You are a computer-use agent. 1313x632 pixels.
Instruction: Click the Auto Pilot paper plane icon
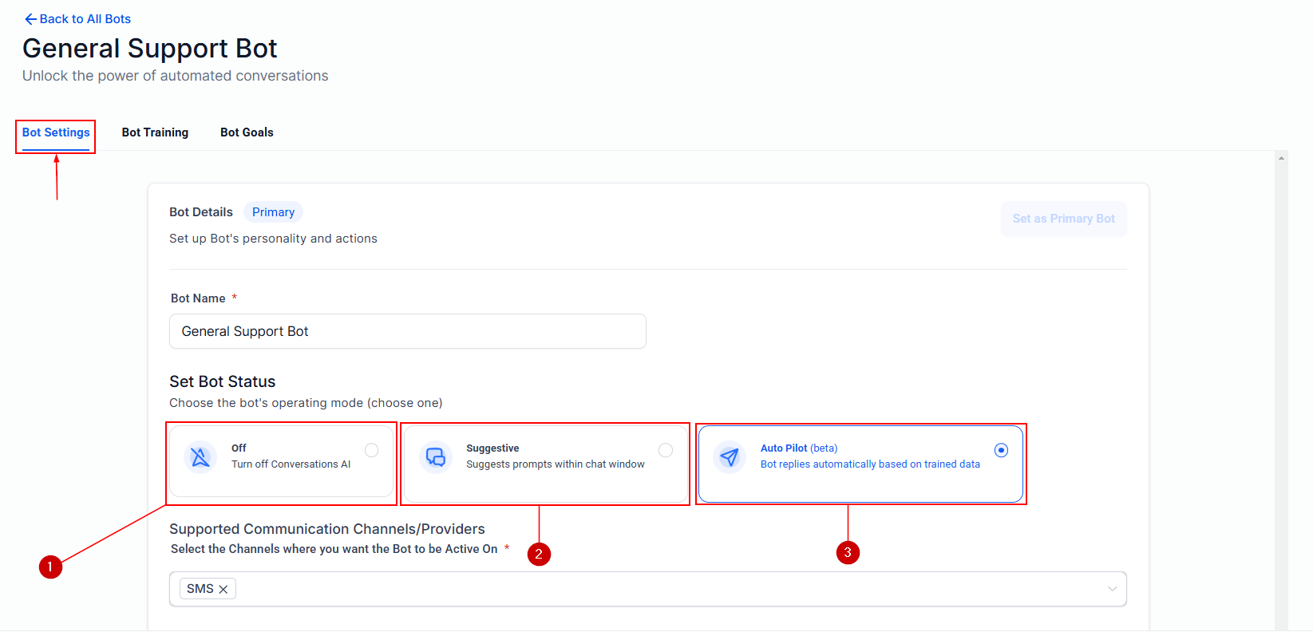pyautogui.click(x=730, y=457)
